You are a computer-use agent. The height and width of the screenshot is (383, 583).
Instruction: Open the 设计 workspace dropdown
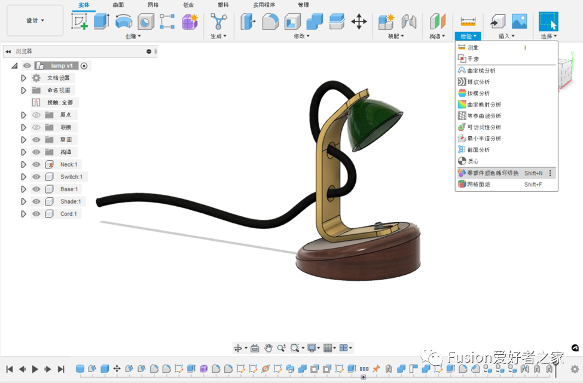[x=35, y=21]
